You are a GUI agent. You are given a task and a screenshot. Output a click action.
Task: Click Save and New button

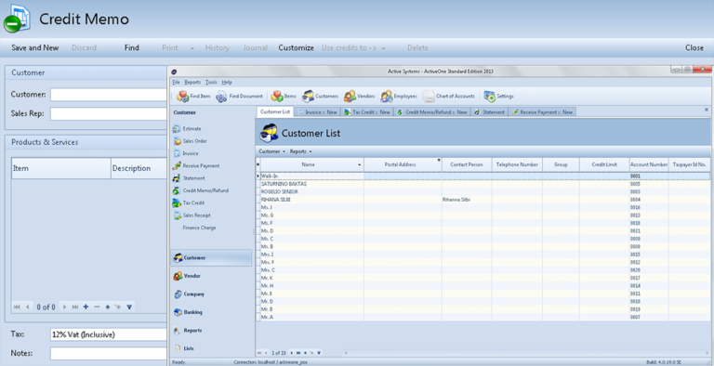coord(35,47)
